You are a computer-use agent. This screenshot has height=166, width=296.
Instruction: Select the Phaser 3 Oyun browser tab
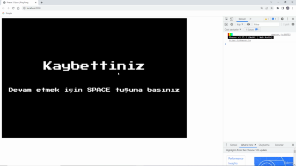click(19, 3)
